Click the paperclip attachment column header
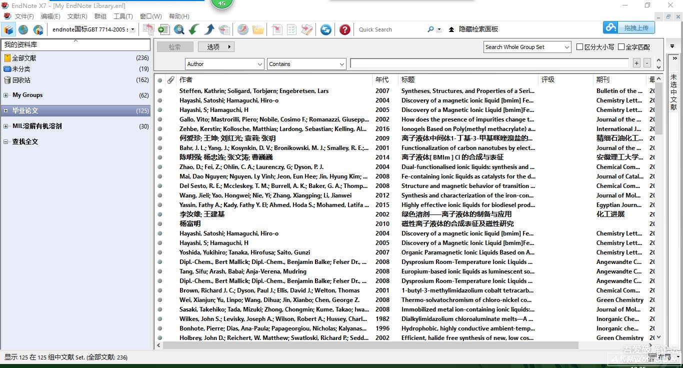 170,79
